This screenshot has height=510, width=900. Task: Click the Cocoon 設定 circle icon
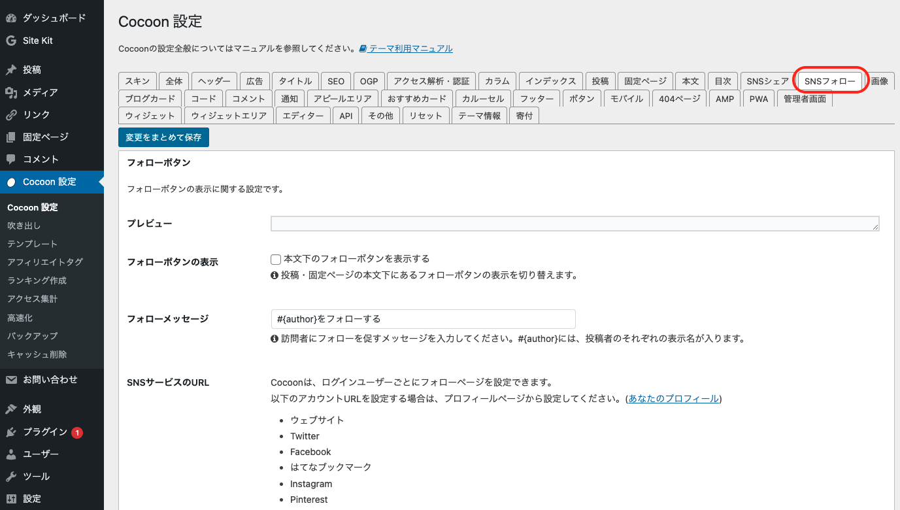11,182
